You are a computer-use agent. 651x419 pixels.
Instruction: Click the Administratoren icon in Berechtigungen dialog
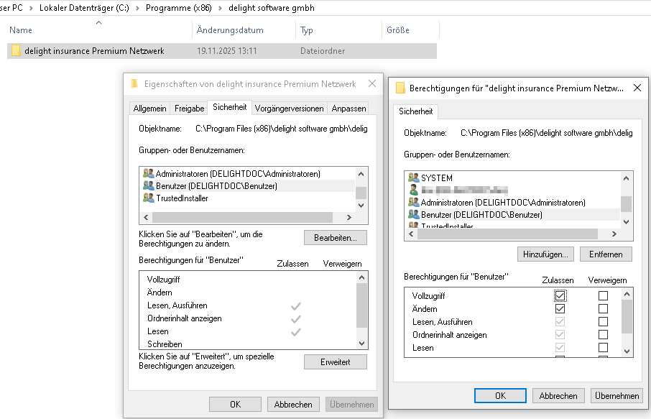click(413, 203)
